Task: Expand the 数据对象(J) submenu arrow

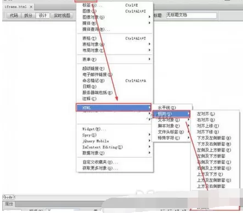Action: click(149, 153)
